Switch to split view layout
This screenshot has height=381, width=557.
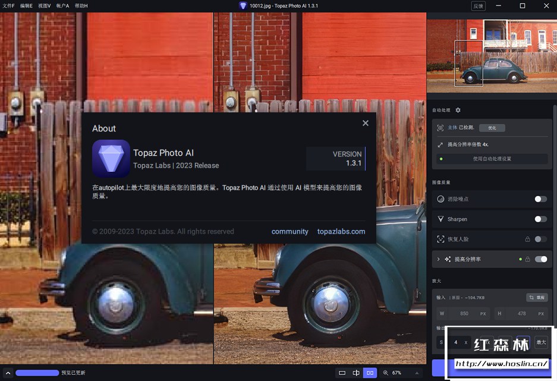[x=356, y=373]
